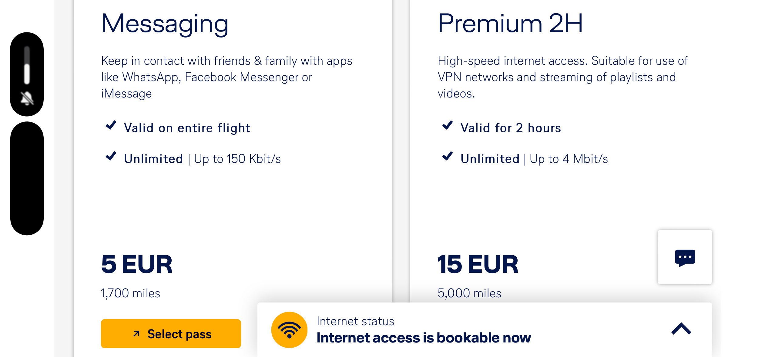
Task: Select the Messaging plan card title
Action: tap(164, 24)
